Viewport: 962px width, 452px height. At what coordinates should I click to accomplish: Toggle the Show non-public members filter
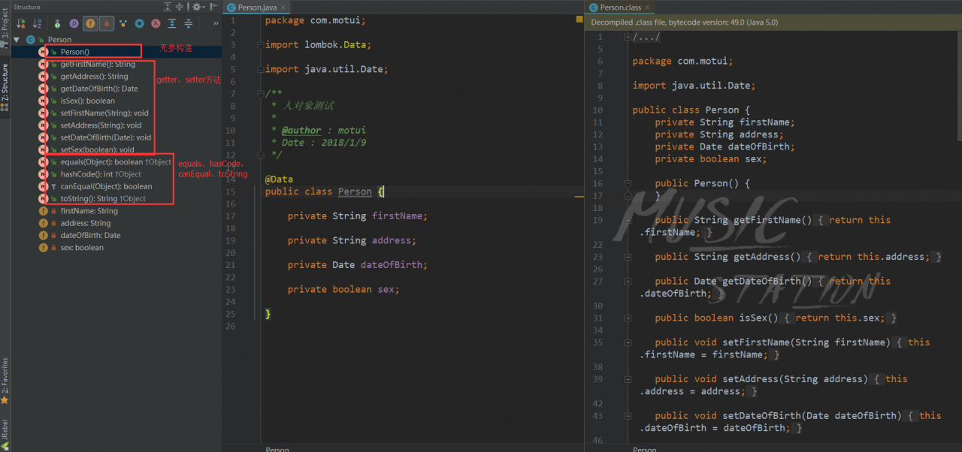click(107, 24)
